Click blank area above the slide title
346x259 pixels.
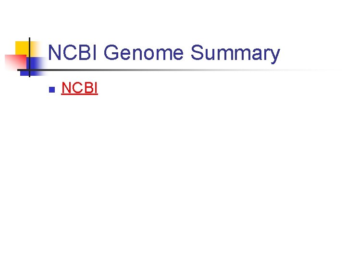pos(192,19)
